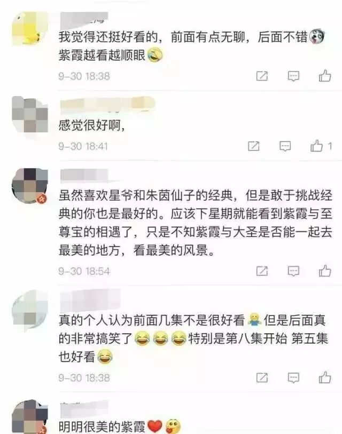Open avatar of first commenter with yellow picture

tap(29, 28)
